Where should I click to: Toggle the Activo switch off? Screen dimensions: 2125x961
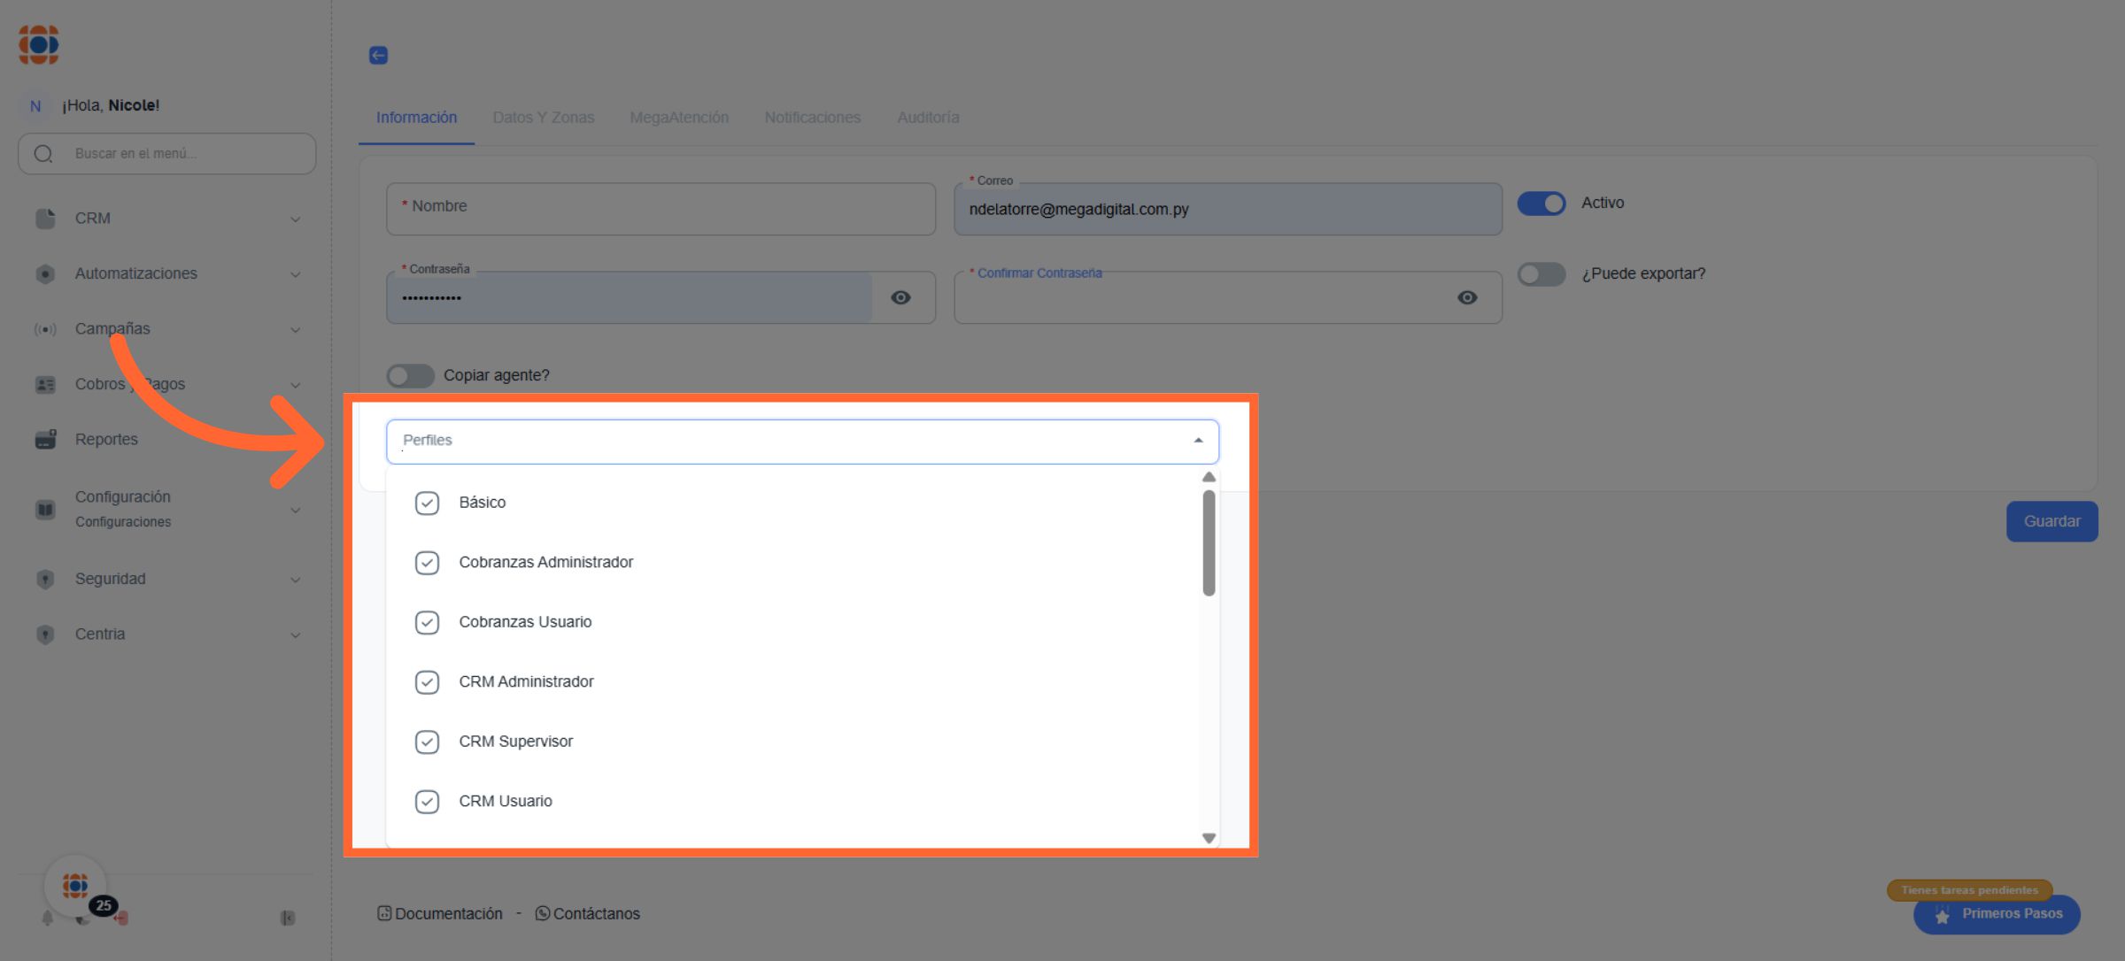(x=1542, y=204)
